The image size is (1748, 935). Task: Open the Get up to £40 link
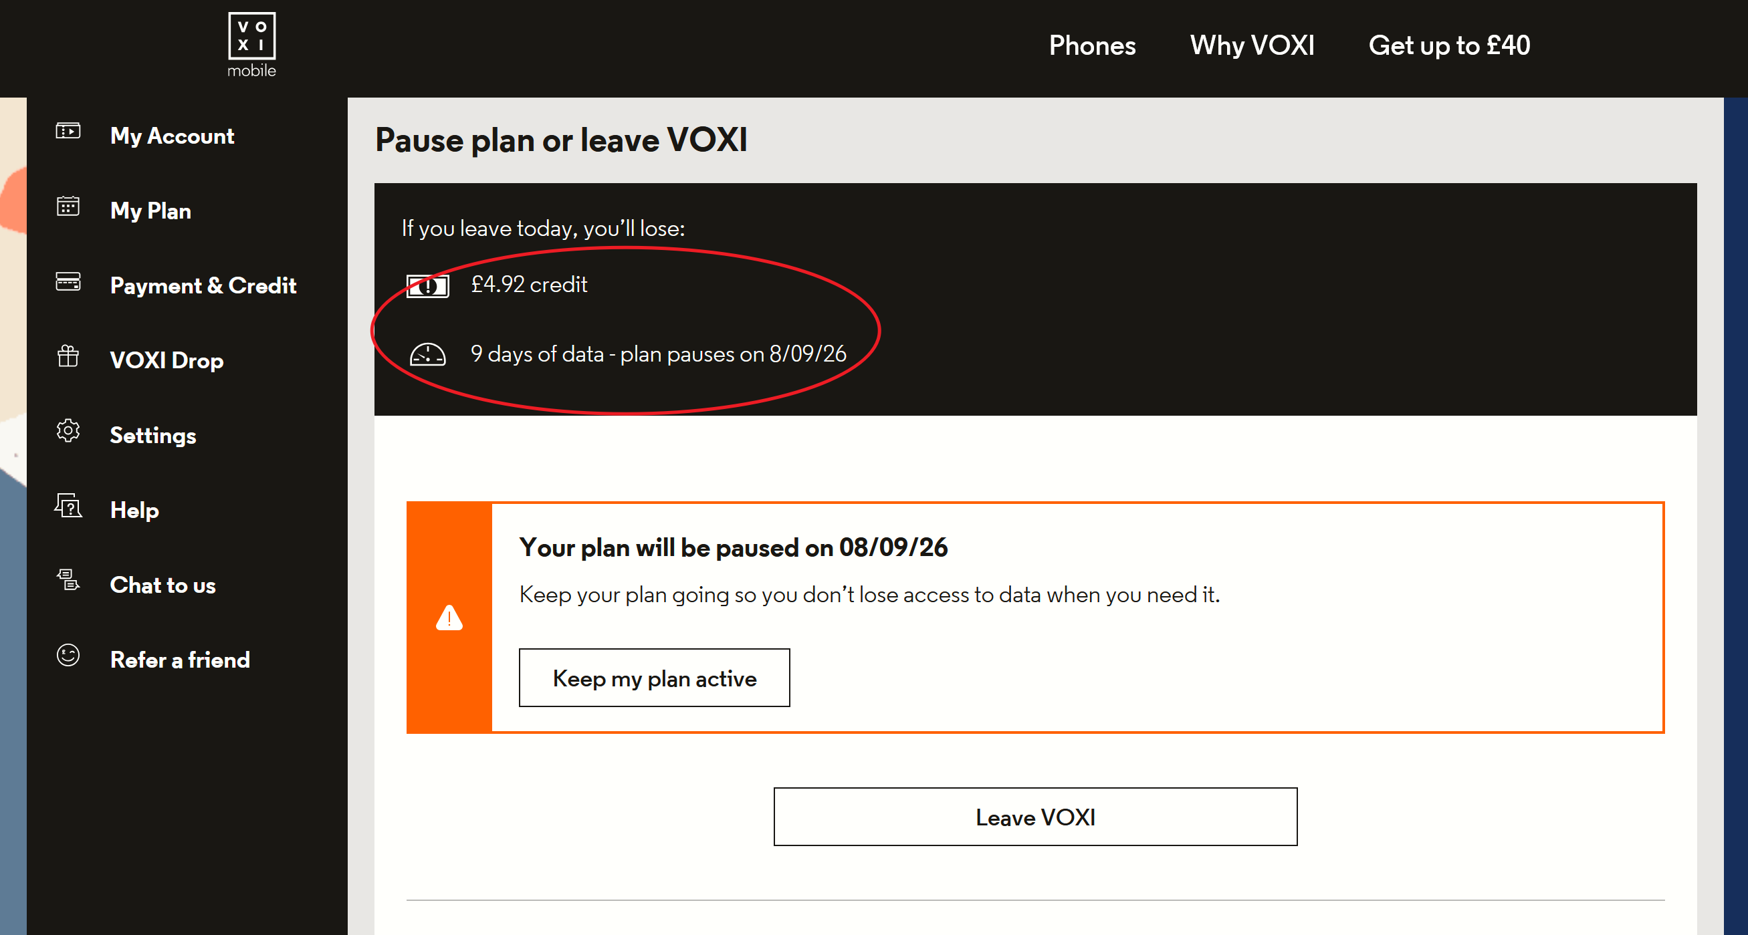coord(1448,45)
